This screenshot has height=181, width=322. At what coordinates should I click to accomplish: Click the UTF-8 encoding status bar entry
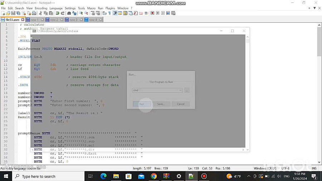click(x=285, y=168)
